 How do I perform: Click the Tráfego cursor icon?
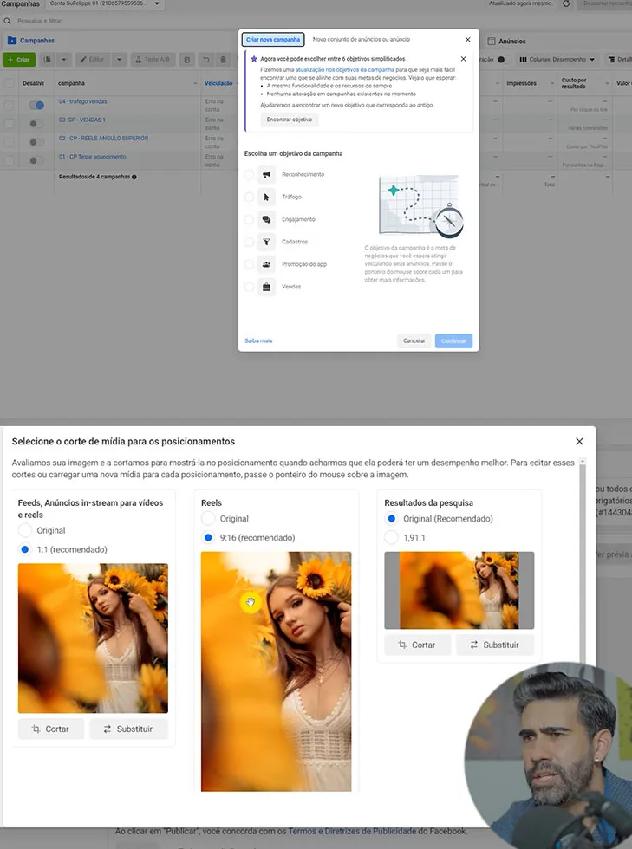tap(267, 198)
